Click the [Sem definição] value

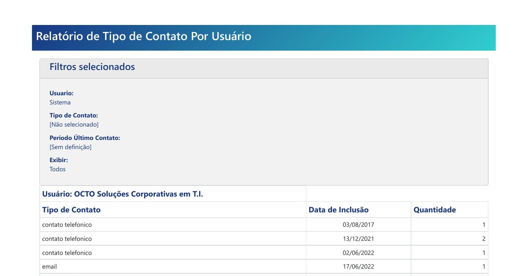[x=70, y=147]
